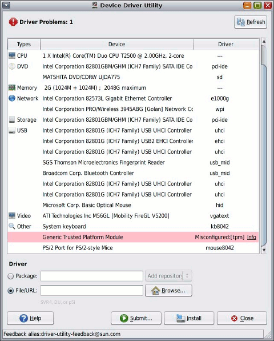
Task: Click the USB type icon
Action: 12,130
